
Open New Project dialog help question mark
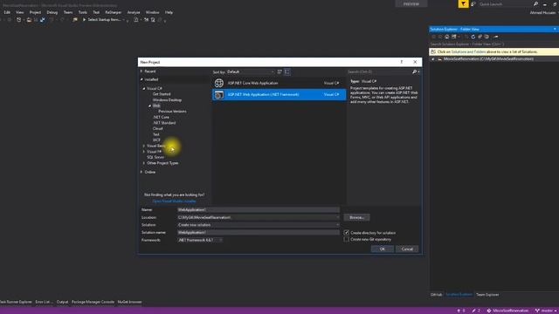tap(402, 62)
